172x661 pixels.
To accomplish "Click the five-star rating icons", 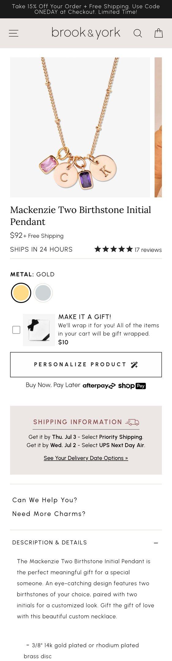I will [x=114, y=249].
